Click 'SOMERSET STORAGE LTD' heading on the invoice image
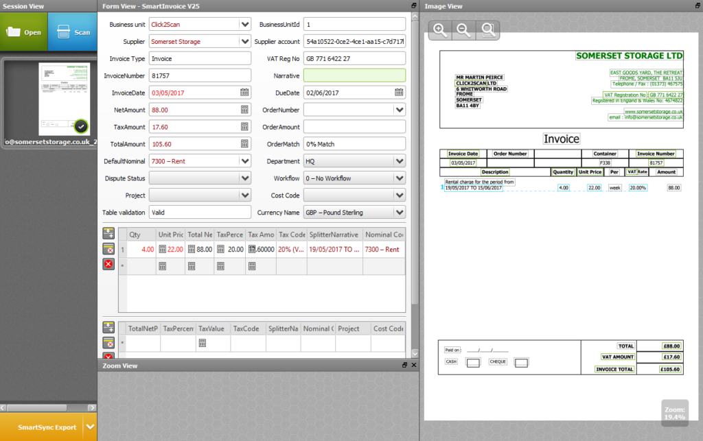703x441 pixels. coord(629,56)
